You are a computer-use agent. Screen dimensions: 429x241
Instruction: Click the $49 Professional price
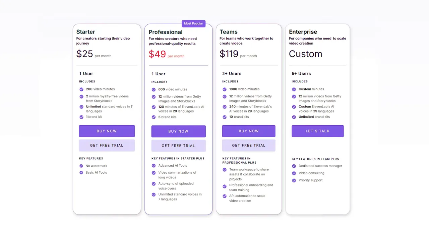click(157, 54)
